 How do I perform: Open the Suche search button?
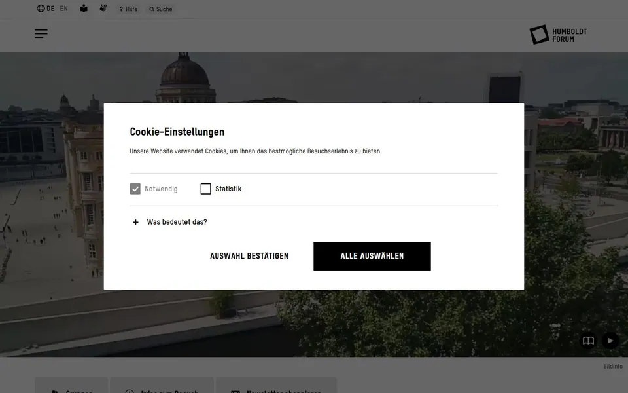[x=161, y=9]
